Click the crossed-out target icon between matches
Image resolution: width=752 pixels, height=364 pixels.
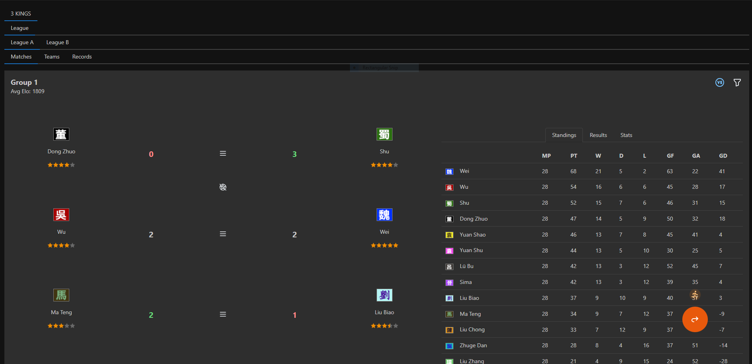[223, 187]
